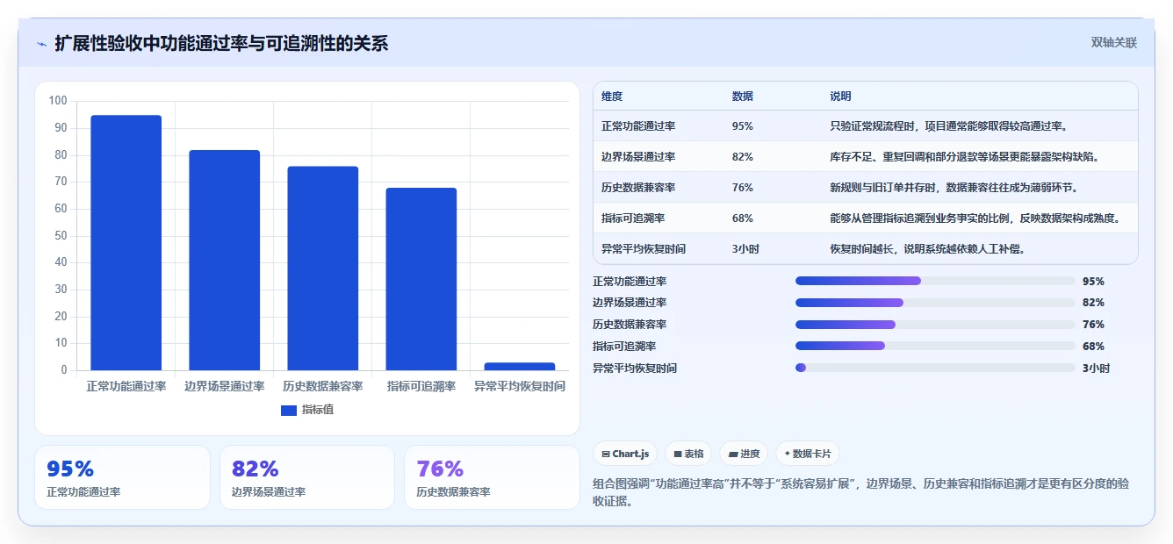Click description starting 能够从管理指标追溯
The width and height of the screenshot is (1173, 544).
tap(975, 218)
